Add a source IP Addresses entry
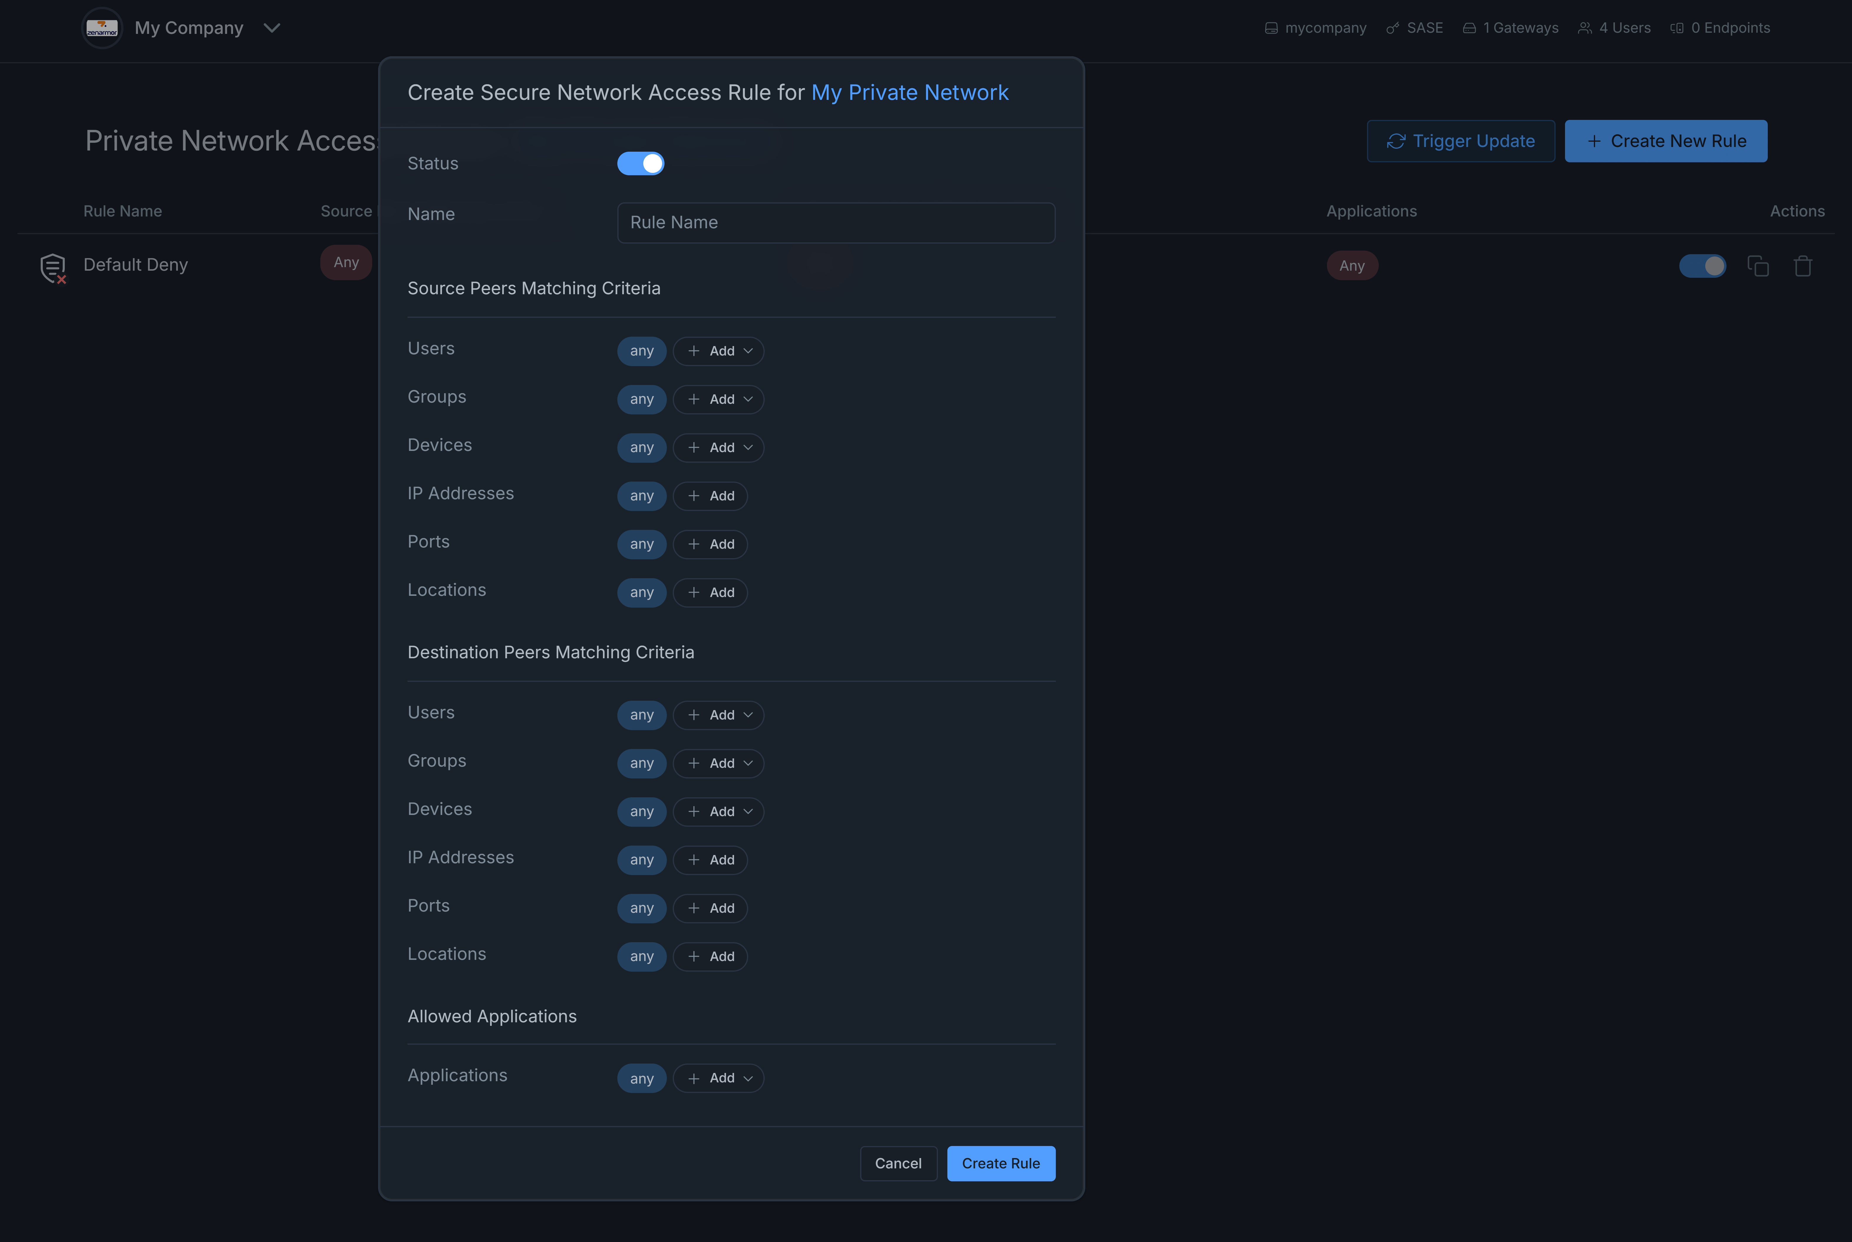Screen dimensions: 1852x1242 [710, 496]
